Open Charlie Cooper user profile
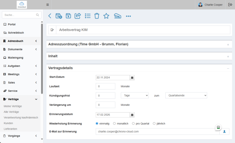This screenshot has width=235, height=143. coord(210,5)
